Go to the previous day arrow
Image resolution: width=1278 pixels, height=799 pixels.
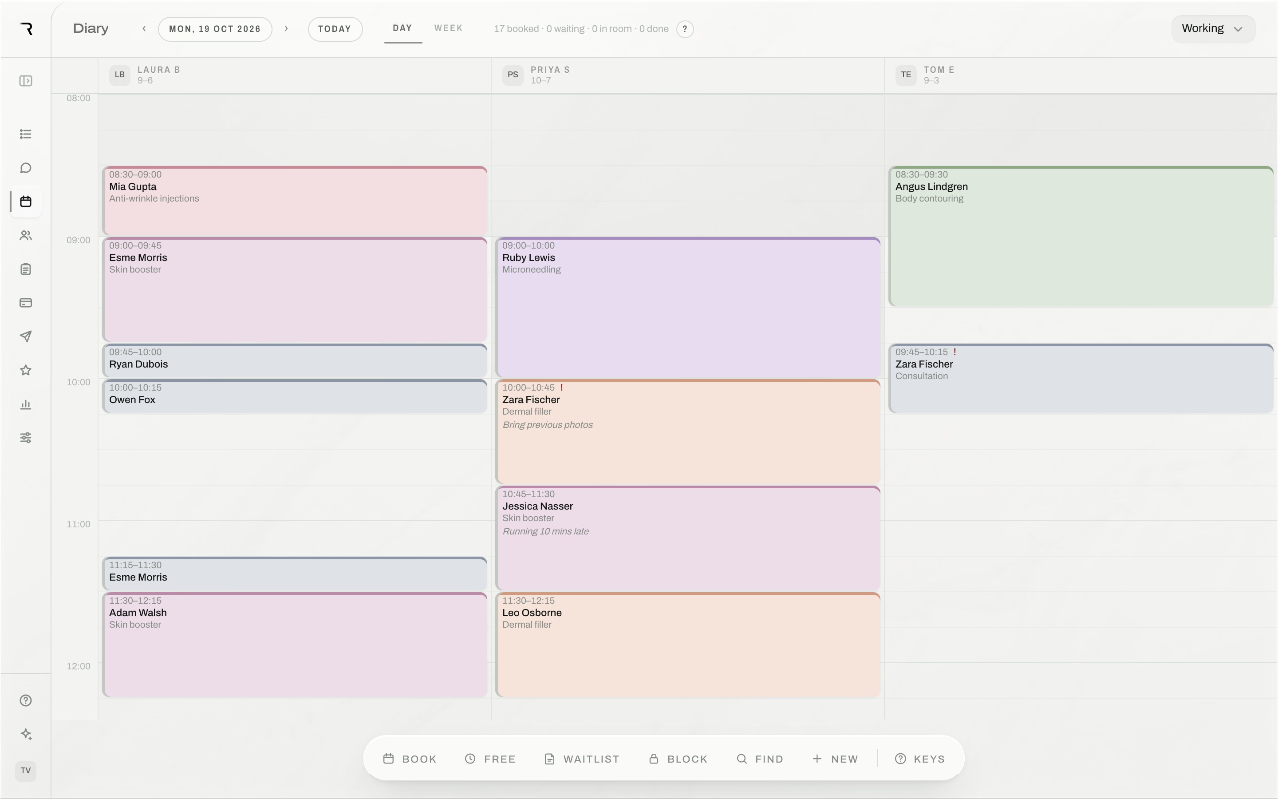click(x=144, y=28)
